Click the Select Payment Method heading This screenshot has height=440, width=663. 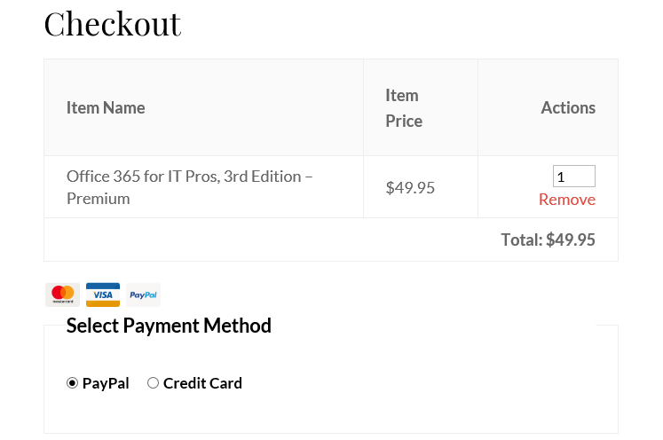(169, 326)
